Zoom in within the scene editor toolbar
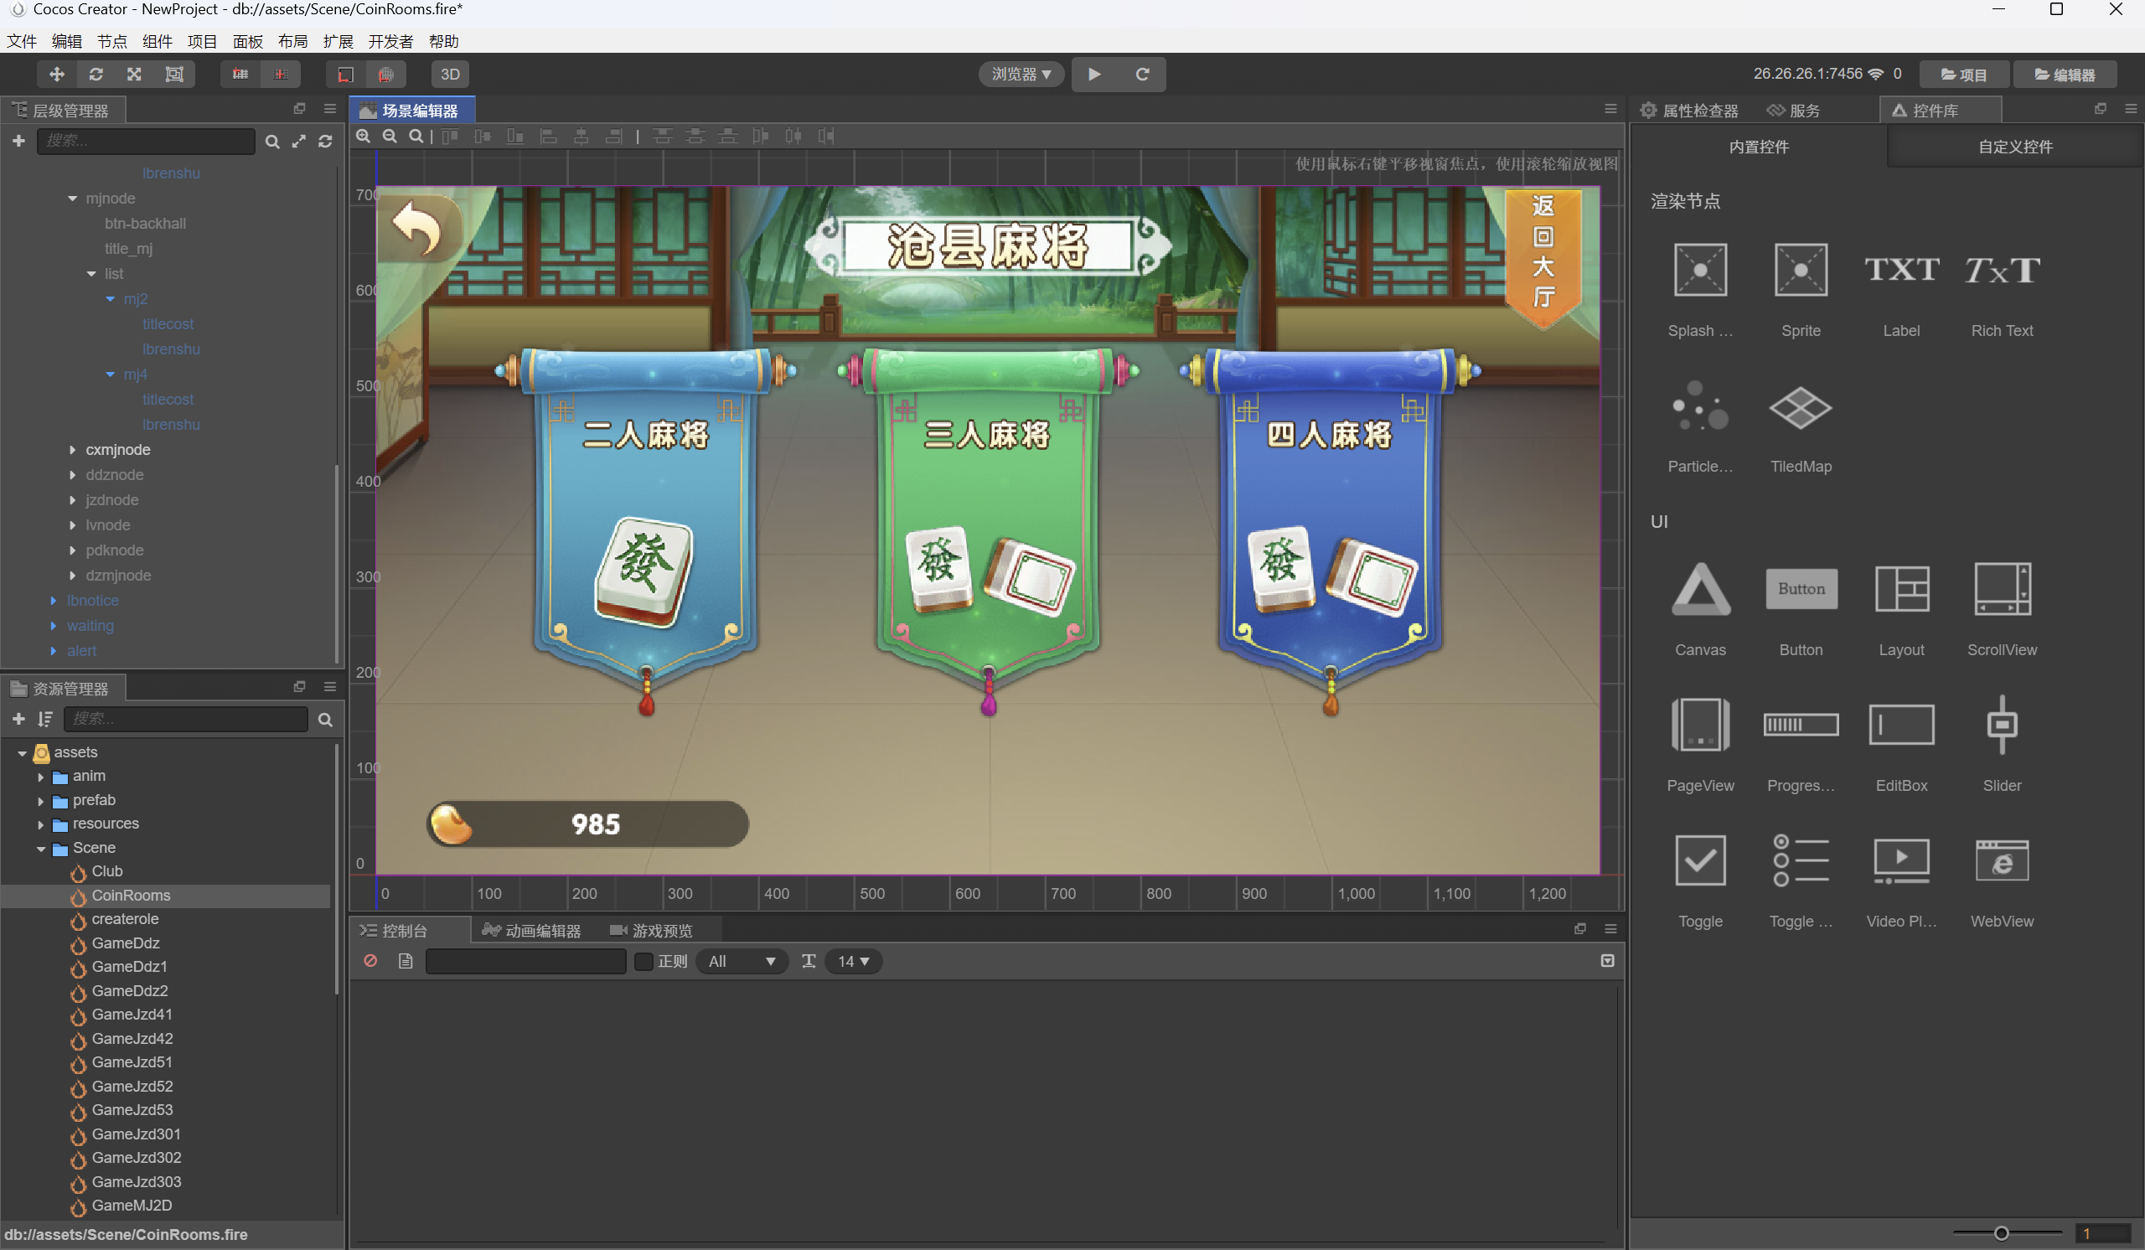The image size is (2145, 1250). (x=364, y=137)
